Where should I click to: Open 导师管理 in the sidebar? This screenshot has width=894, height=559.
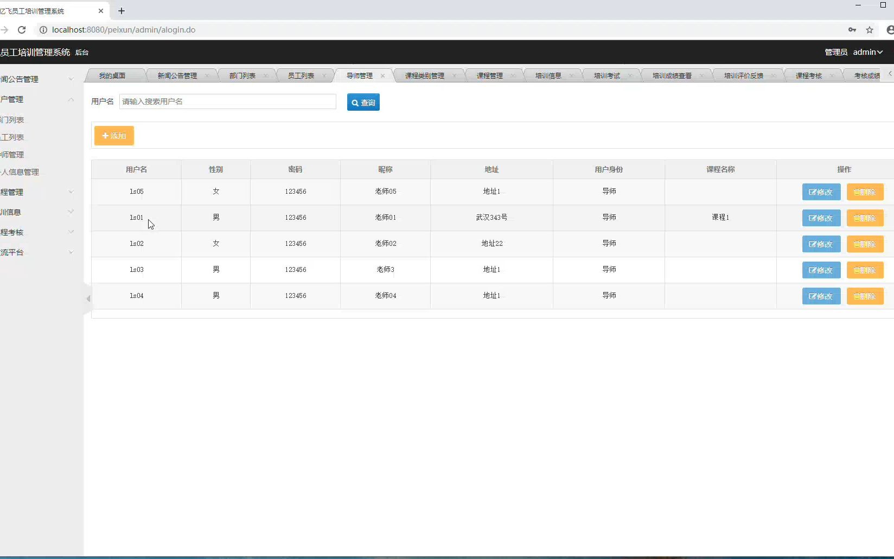pos(12,155)
